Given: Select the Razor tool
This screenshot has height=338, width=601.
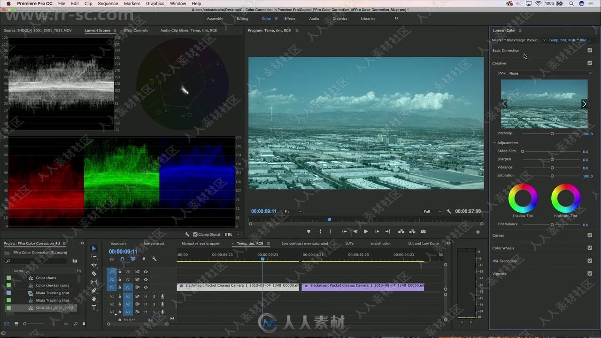Looking at the screenshot, I should tap(94, 274).
